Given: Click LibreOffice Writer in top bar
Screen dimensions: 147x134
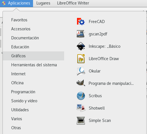Looking at the screenshot, I should point(73,3).
